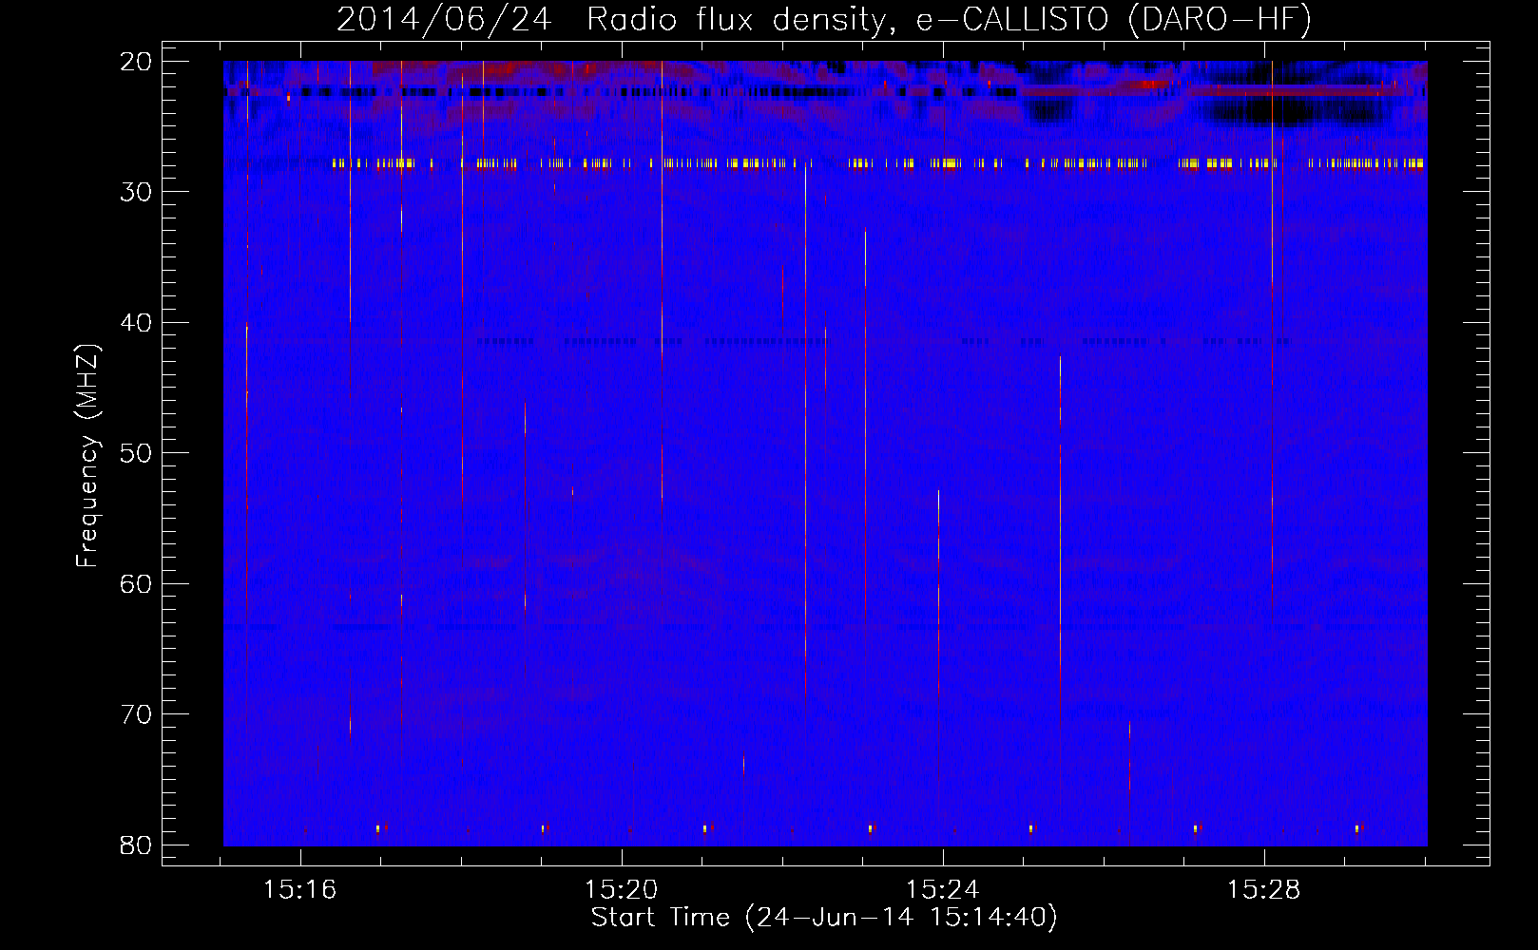Viewport: 1538px width, 950px height.
Task: Click the 'Frequency (MHZ)' y-axis label
Action: [87, 456]
